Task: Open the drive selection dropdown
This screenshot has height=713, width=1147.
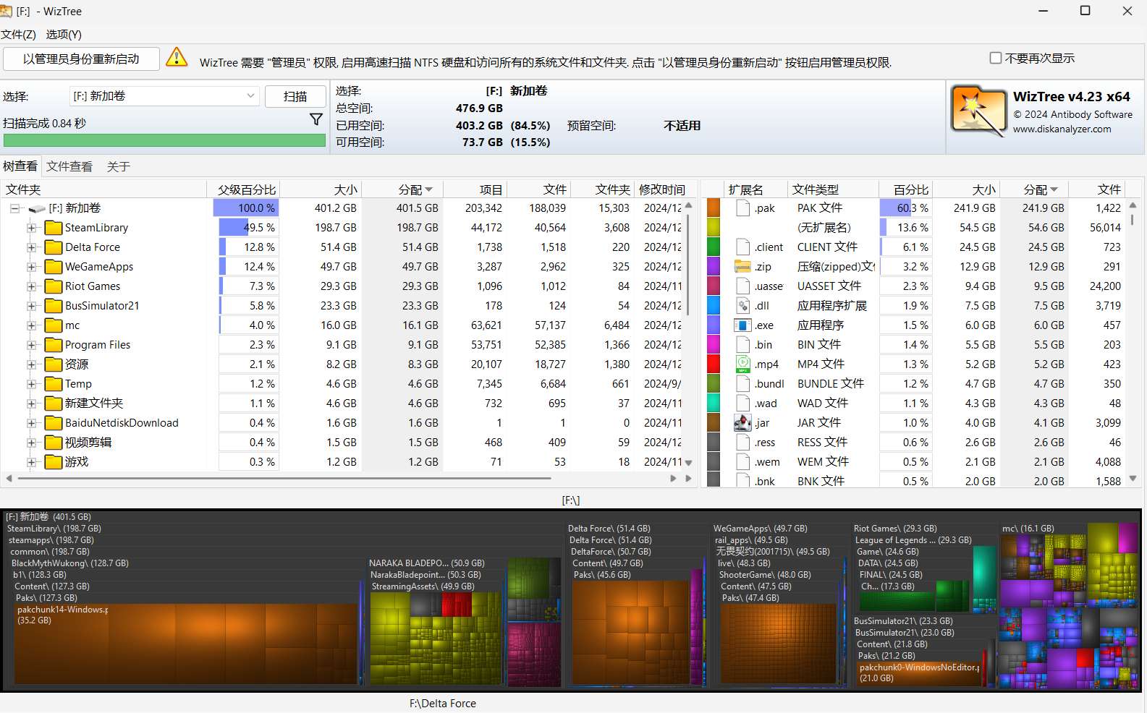Action: (250, 96)
